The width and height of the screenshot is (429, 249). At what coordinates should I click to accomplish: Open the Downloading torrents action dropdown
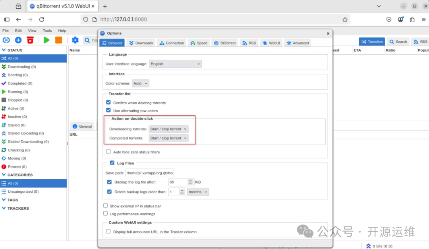point(168,128)
